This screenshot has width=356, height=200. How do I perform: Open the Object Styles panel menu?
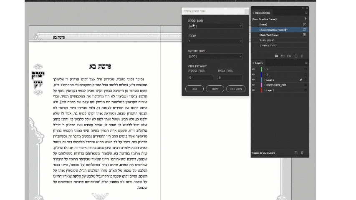tap(306, 12)
